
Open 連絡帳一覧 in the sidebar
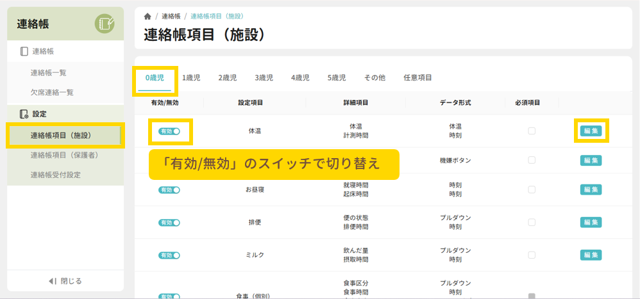click(x=48, y=73)
